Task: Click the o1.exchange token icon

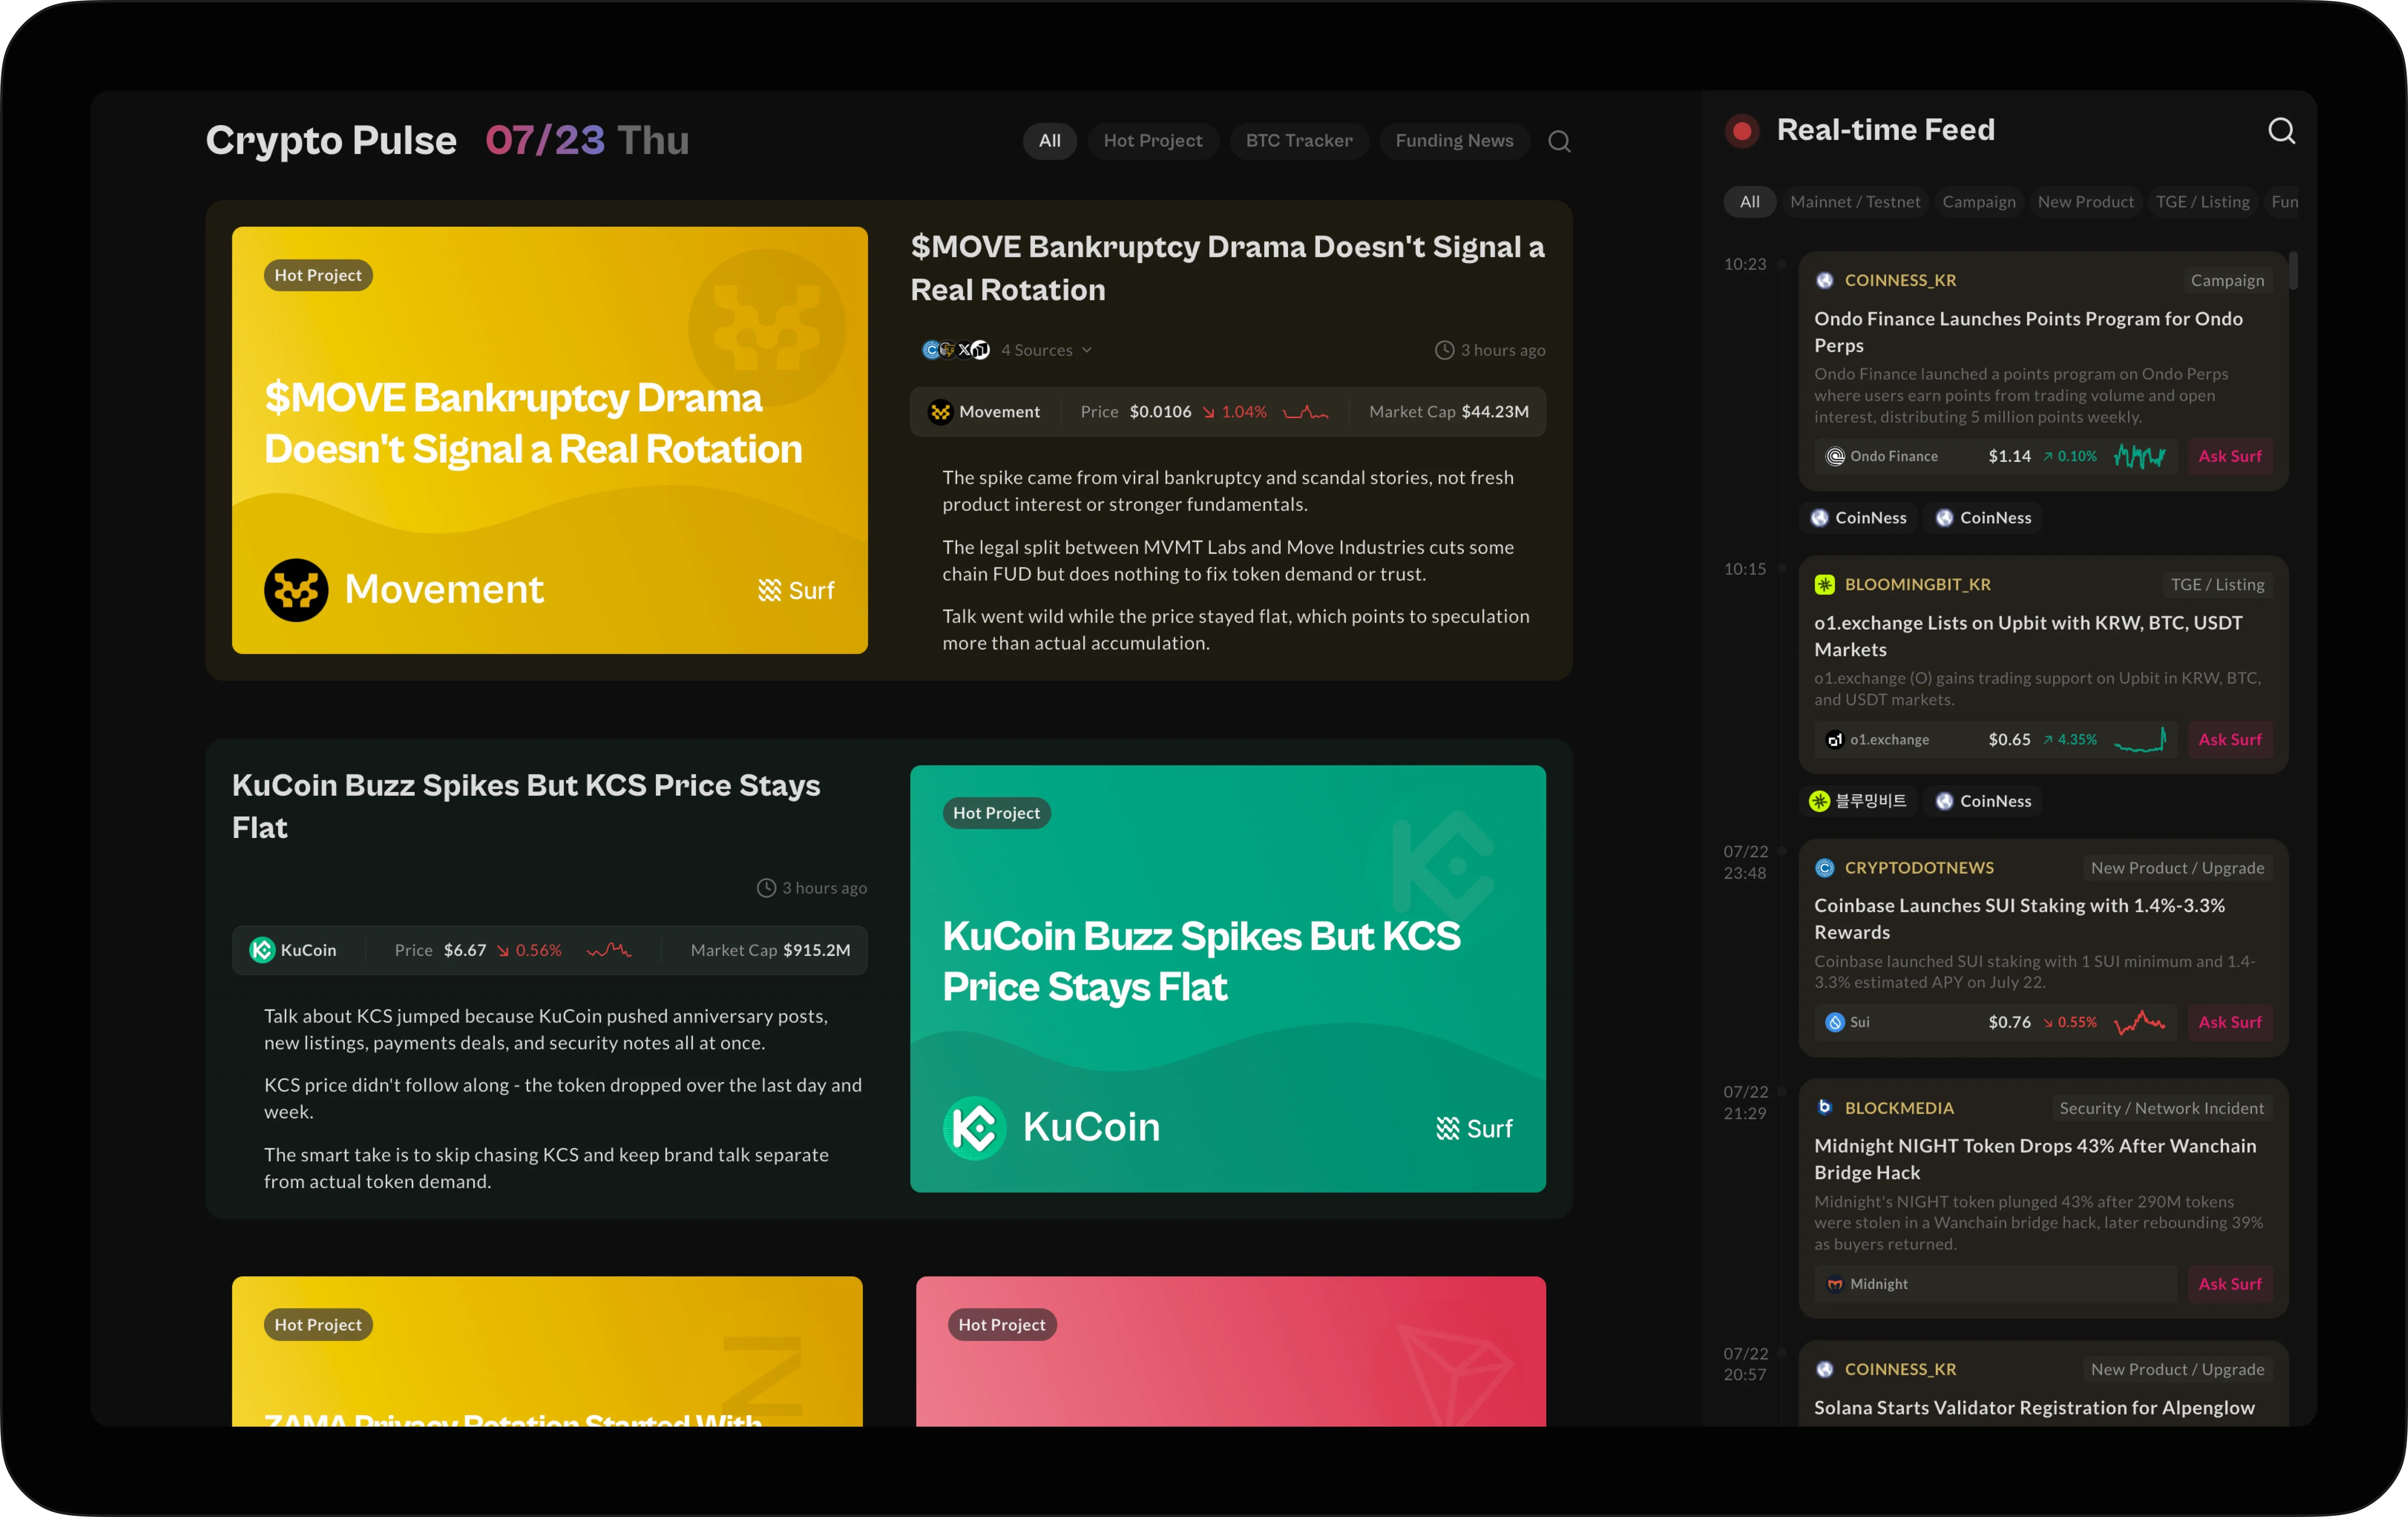Action: click(1835, 740)
